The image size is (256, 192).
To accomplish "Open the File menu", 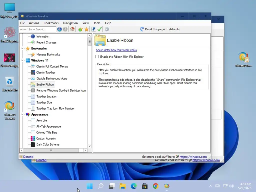I will (x=22, y=23).
